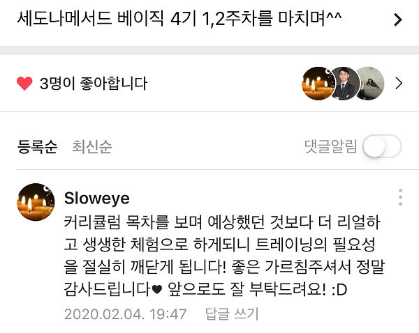Open the 3명이 좋아합니다 likes list
The height and width of the screenshot is (333, 419).
(94, 84)
